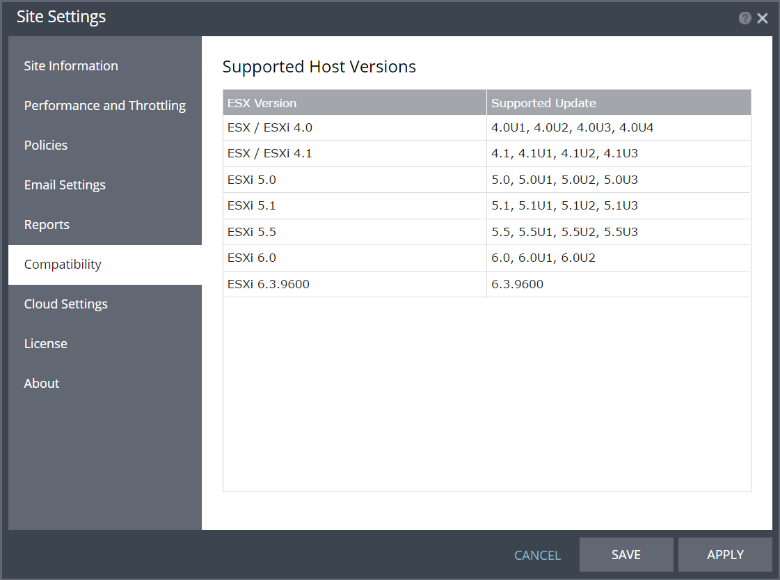The height and width of the screenshot is (580, 780).
Task: Select the ESX / ESXi 4.0 row
Action: (487, 128)
